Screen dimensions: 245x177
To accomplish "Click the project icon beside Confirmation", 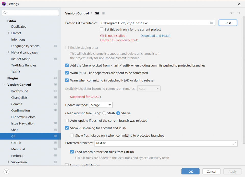I will point(55,110).
